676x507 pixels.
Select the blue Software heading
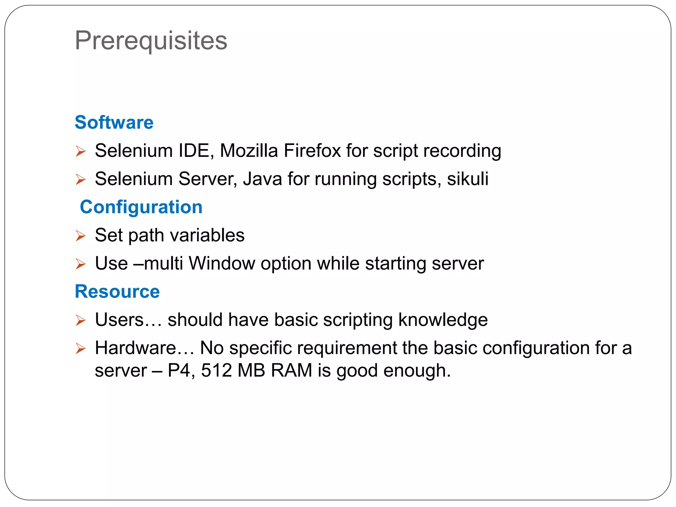(114, 122)
